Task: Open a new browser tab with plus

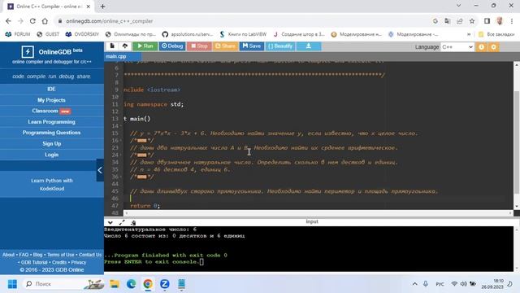Action: click(102, 7)
